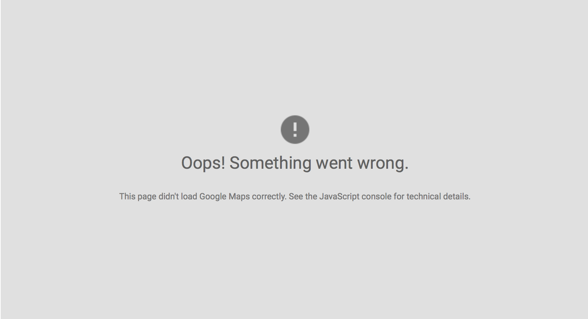Click the word "load" in the message
This screenshot has height=319, width=588.
coord(189,197)
